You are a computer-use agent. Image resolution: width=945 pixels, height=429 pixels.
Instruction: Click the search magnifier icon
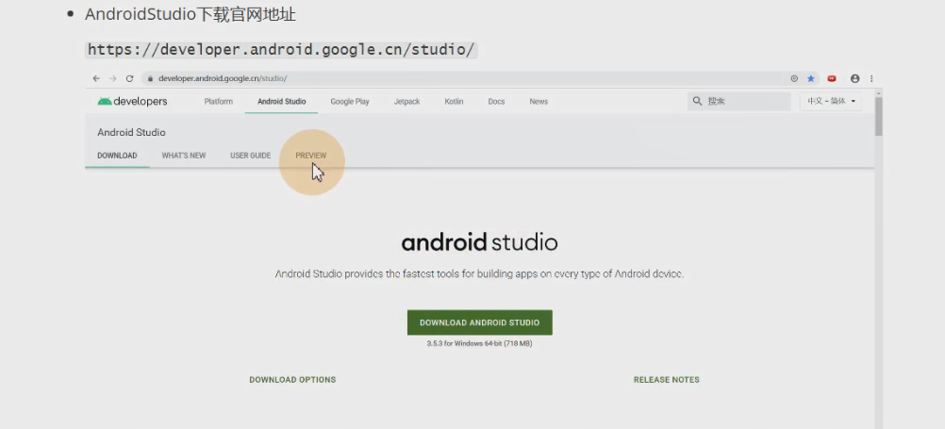click(x=697, y=101)
